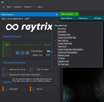Switch to the Basic Refocus tab

tap(67, 18)
